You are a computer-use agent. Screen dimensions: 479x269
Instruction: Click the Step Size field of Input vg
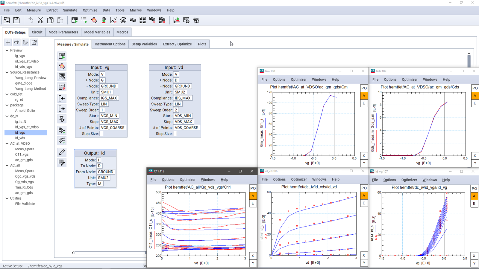101,134
